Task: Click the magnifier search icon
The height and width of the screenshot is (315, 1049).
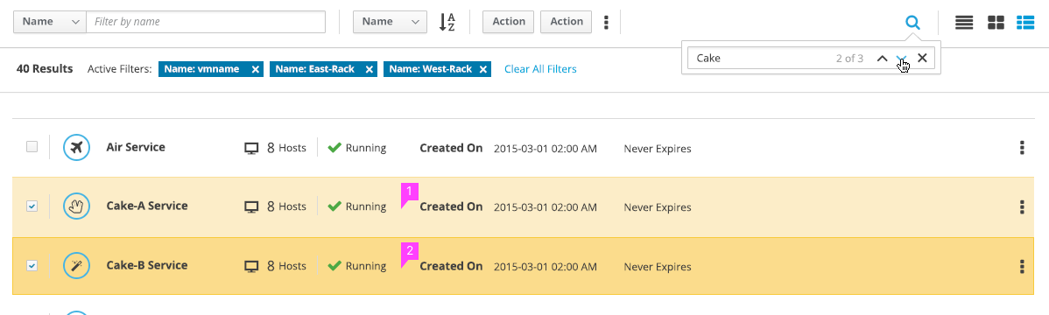Action: [x=912, y=22]
